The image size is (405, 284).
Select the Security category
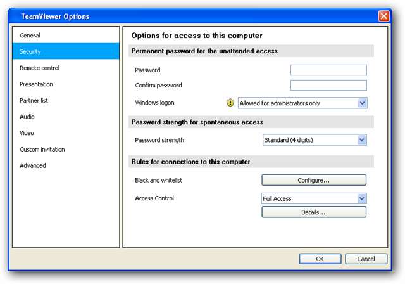point(30,52)
